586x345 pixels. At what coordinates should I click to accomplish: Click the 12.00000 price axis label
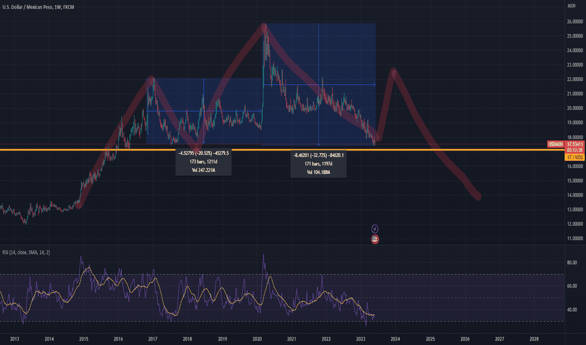575,224
